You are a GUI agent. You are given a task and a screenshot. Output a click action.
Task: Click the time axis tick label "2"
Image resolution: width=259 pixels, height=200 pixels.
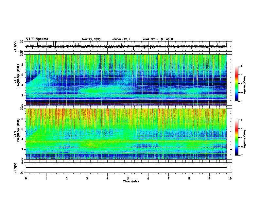point(67,178)
